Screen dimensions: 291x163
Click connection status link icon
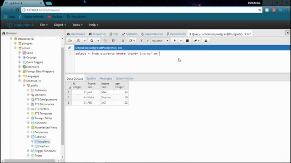[70, 48]
